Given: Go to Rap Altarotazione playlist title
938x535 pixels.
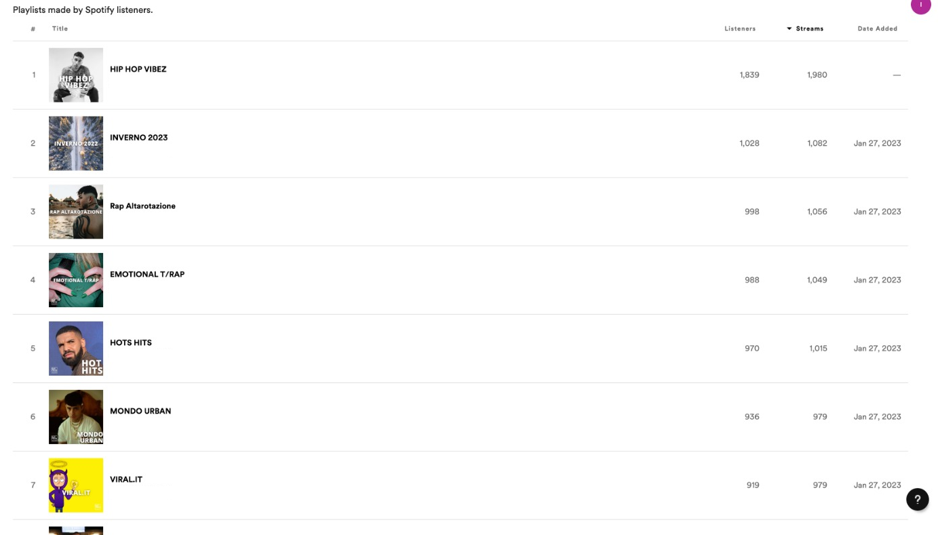Looking at the screenshot, I should coord(142,206).
